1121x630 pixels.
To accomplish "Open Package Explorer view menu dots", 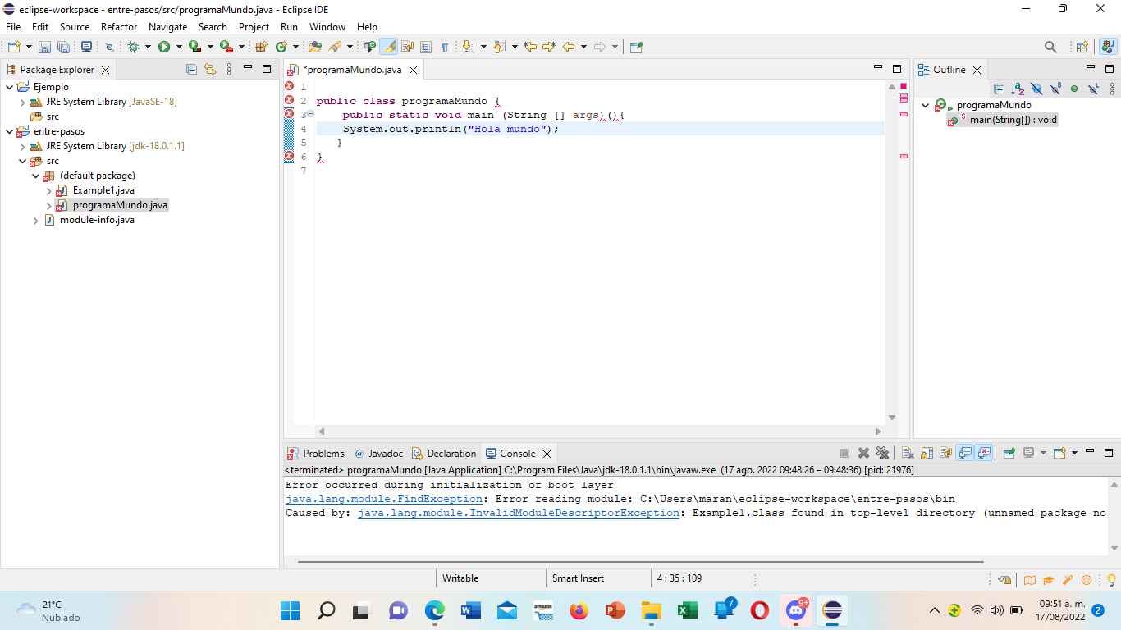I will 229,70.
